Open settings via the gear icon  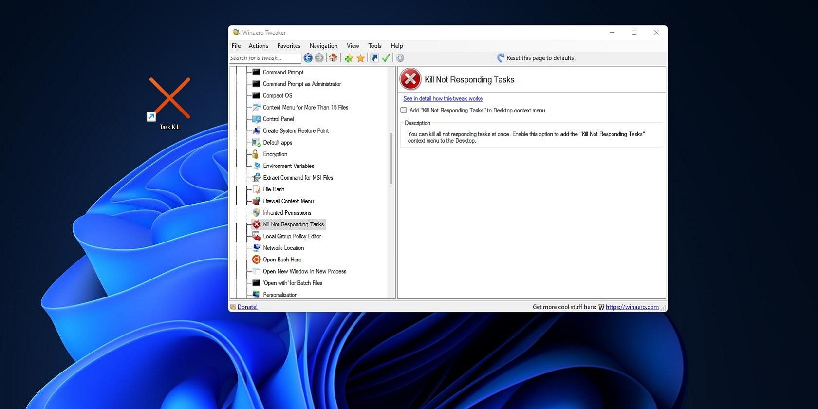(400, 58)
